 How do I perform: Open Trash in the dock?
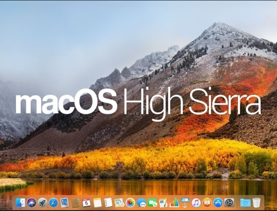click(x=256, y=203)
